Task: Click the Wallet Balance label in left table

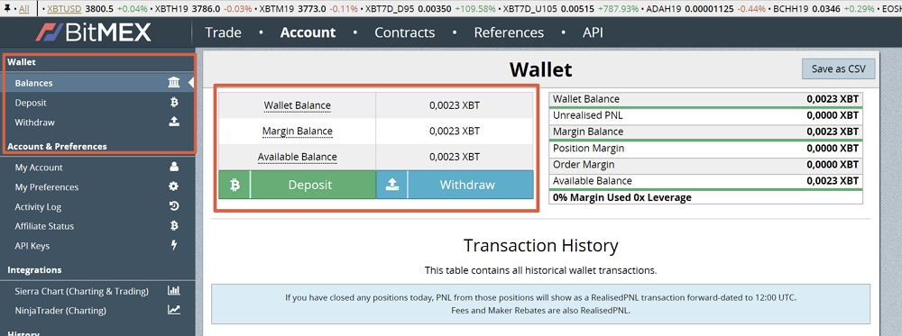Action: 298,105
